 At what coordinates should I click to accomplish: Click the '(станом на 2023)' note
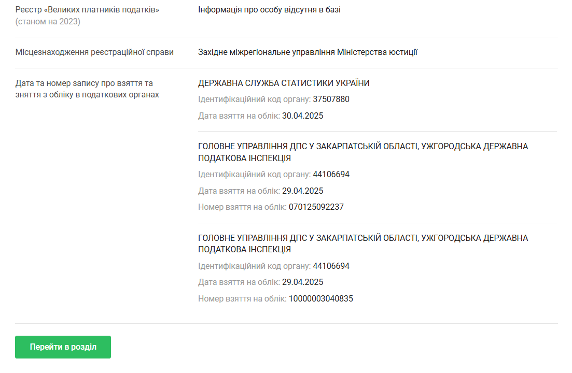(48, 21)
